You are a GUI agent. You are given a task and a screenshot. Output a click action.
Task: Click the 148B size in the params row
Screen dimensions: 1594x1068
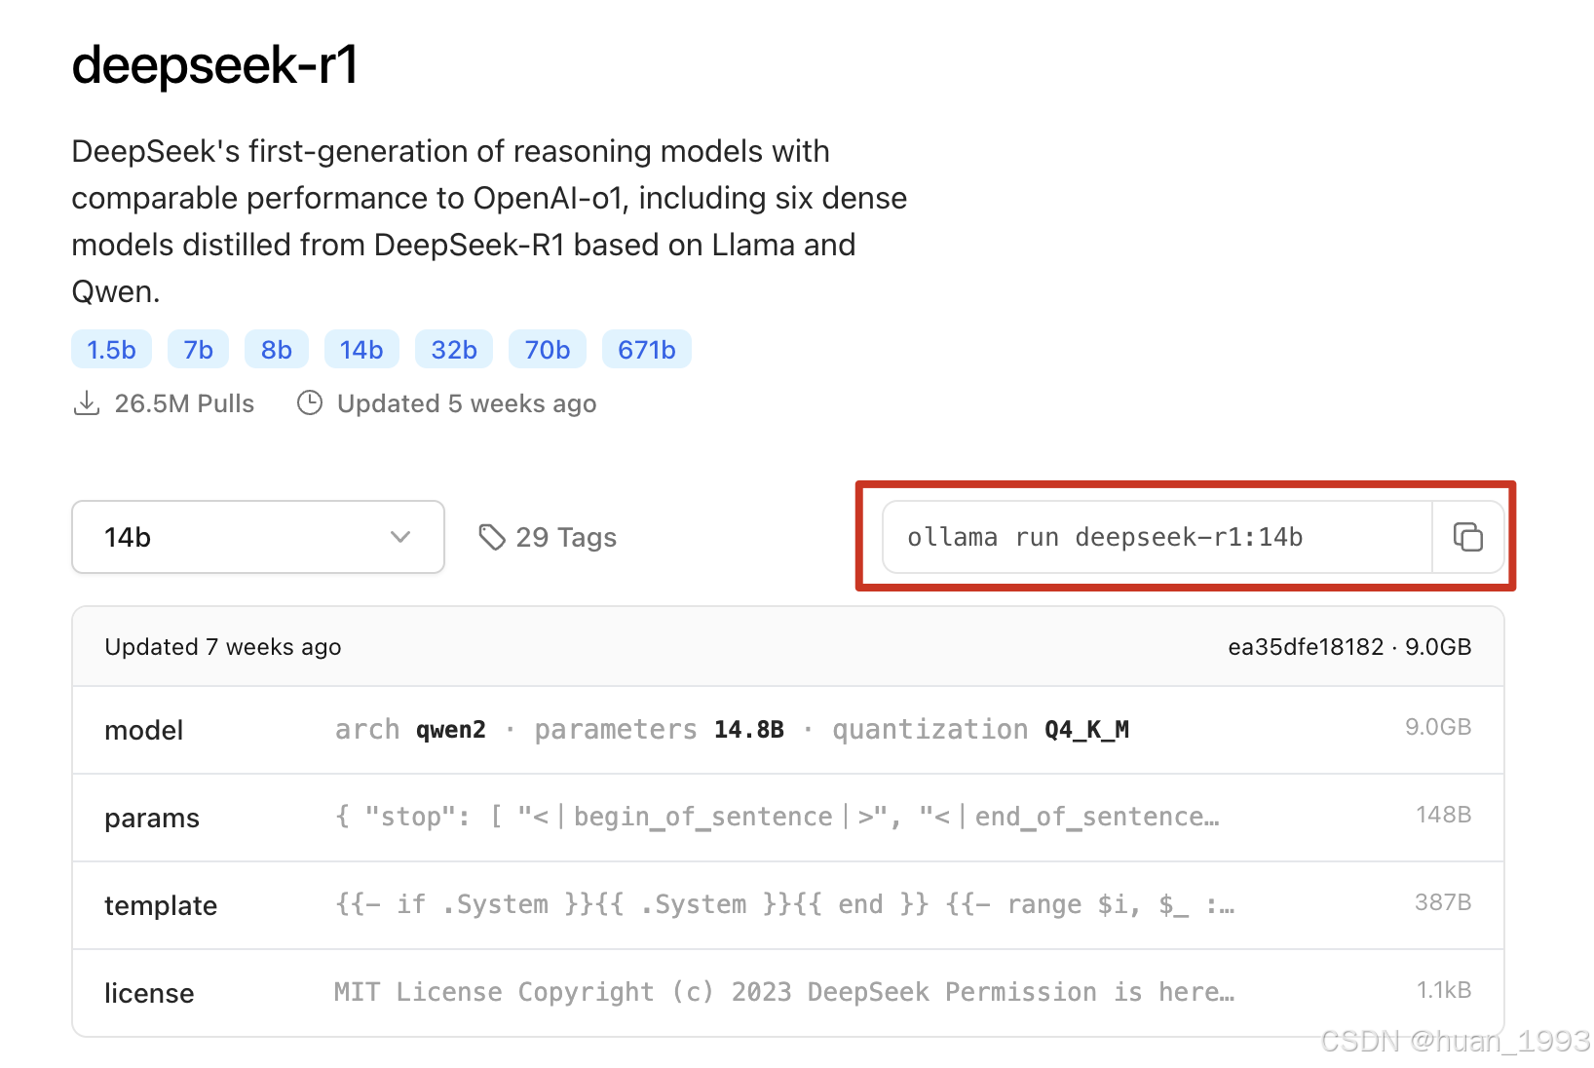[1443, 815]
